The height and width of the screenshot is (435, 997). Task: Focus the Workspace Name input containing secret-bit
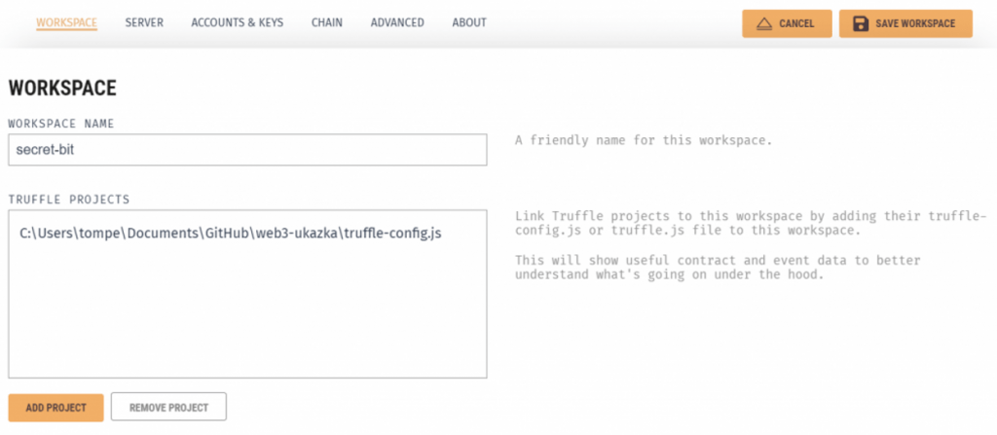[x=247, y=150]
